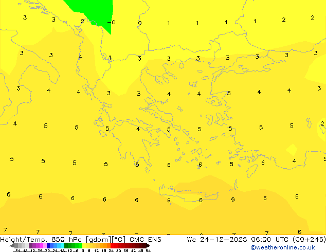The width and height of the screenshot is (326, 252).
Task: Click the left gray arrow end of the legend
Action: tap(12, 246)
